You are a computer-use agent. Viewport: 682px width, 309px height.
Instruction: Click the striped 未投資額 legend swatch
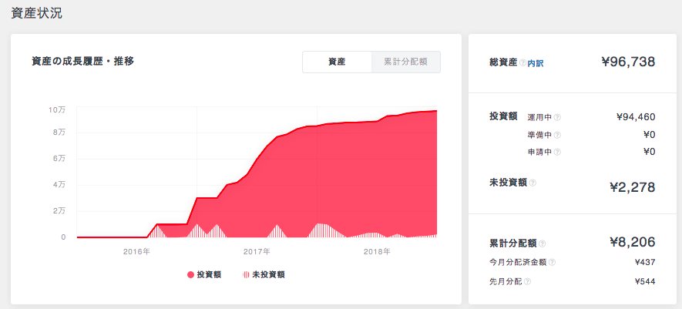(x=246, y=274)
